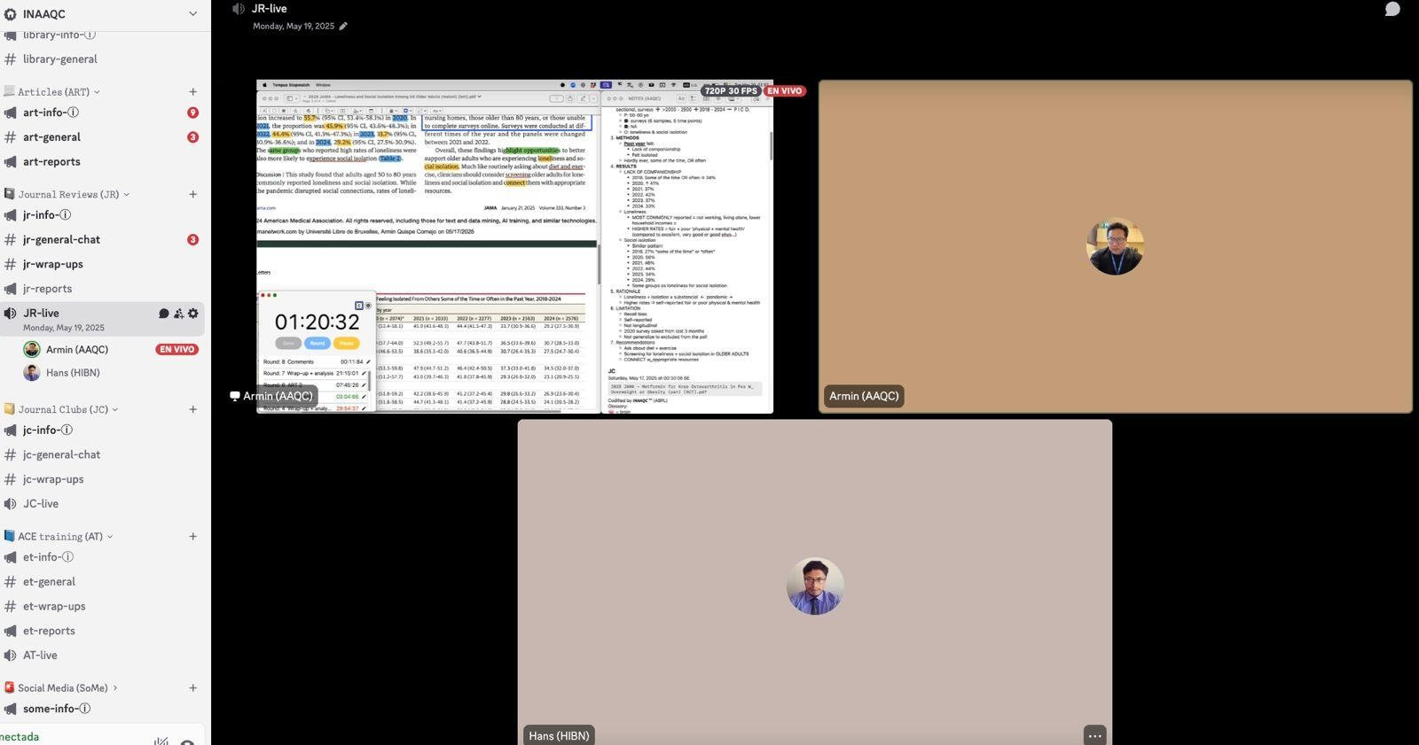Toggle the voice noise suppression icon
Screen dimensions: 1419x745
(161, 740)
